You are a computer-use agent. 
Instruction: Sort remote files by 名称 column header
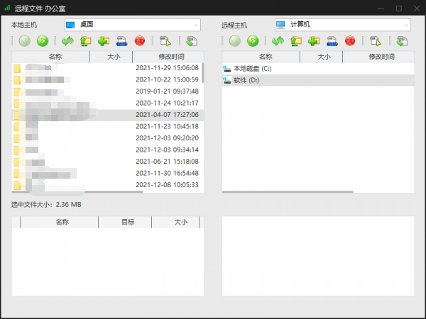click(265, 56)
